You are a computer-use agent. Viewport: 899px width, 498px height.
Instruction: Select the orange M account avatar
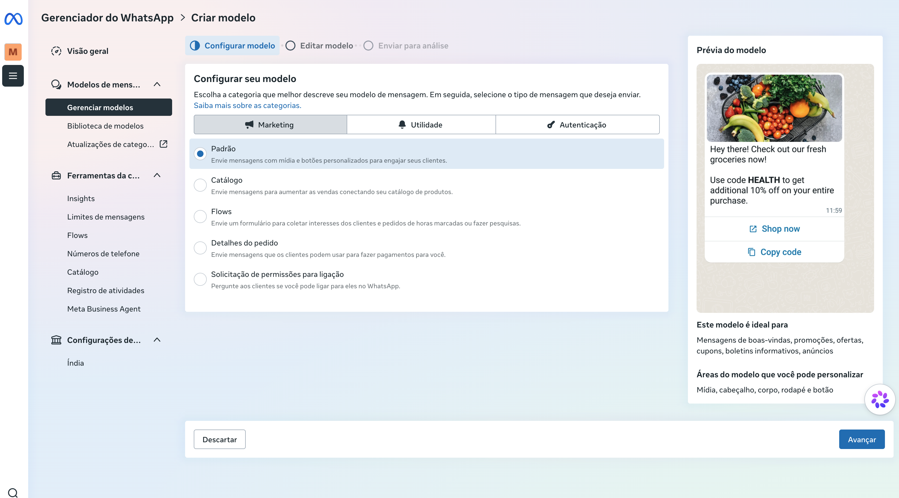coord(13,52)
